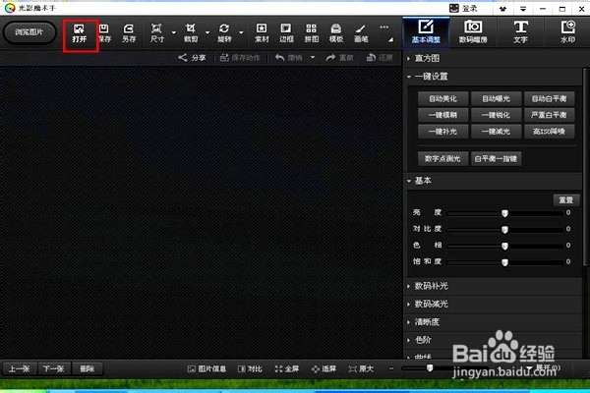Click 自动曝光 button
The width and height of the screenshot is (590, 393).
496,98
